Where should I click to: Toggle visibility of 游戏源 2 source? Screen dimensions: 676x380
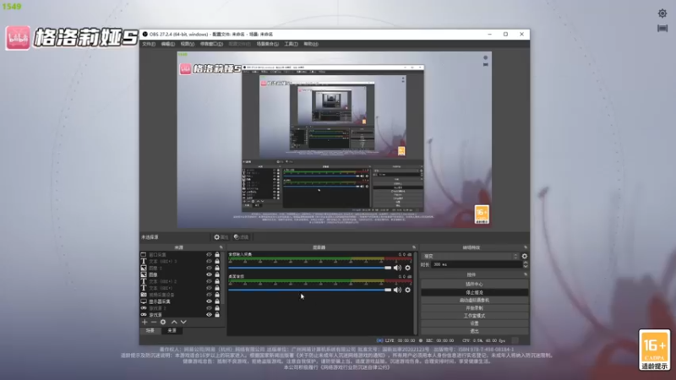[209, 308]
